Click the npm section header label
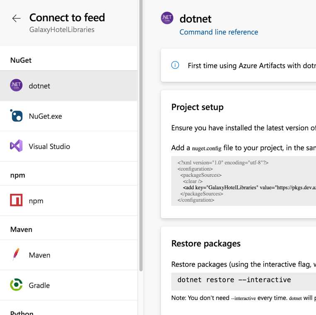Screen dimensions: 316x315 18,176
